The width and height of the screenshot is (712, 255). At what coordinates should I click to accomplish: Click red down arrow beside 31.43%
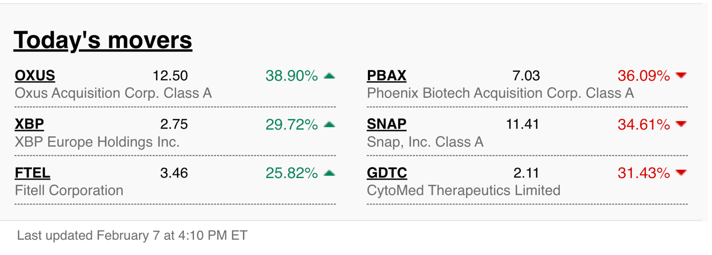[x=681, y=173]
